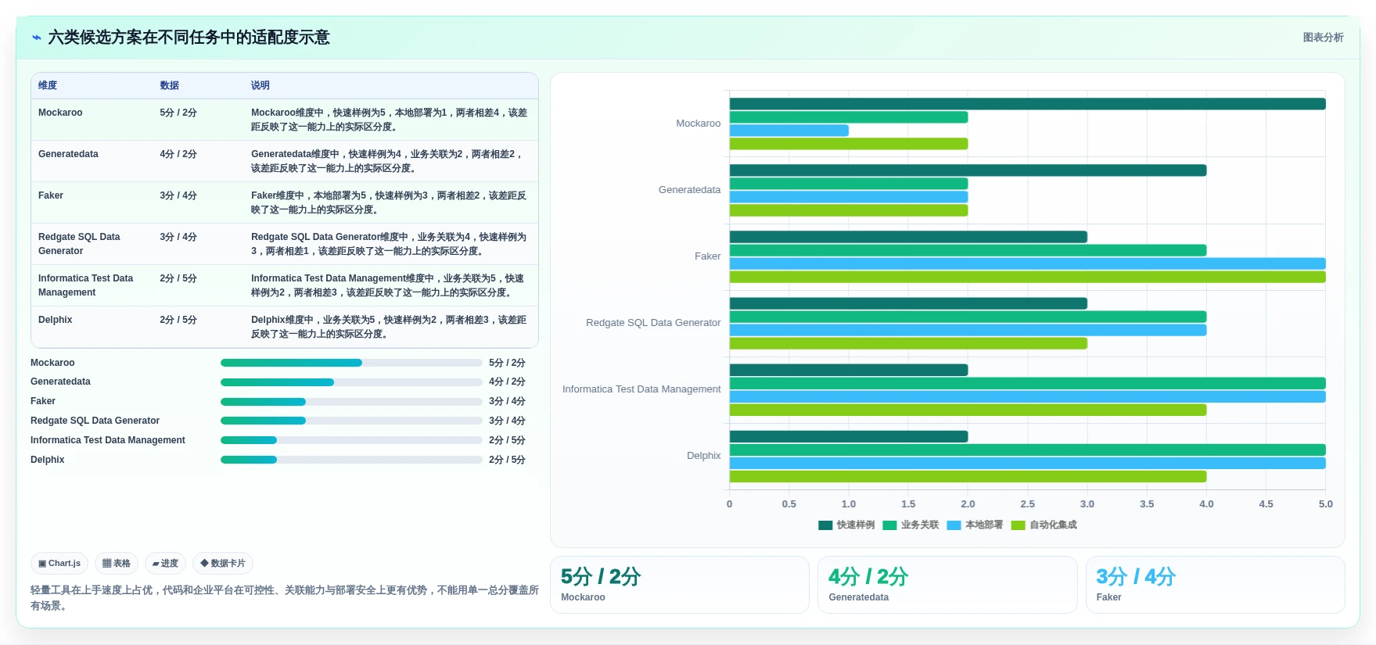Select the 表格 tag
1376x645 pixels.
pyautogui.click(x=117, y=563)
